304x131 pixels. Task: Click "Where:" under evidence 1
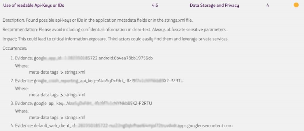[21, 66]
